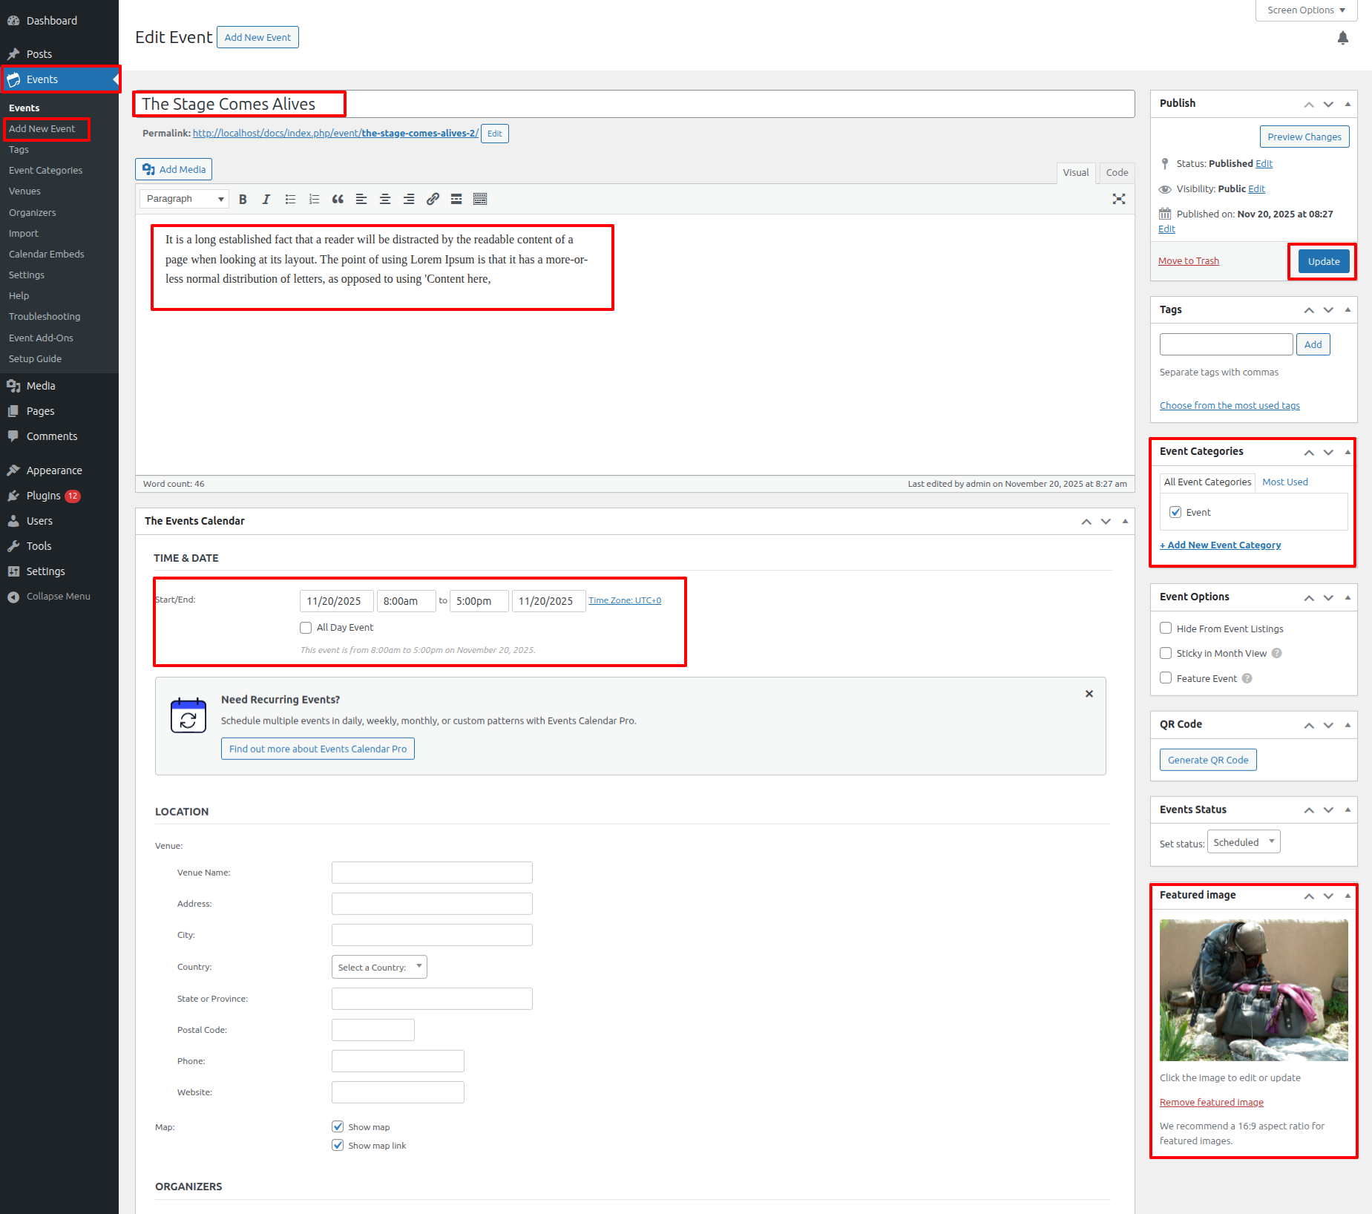Uncheck the Show map link checkbox
Viewport: 1372px width, 1214px height.
338,1145
